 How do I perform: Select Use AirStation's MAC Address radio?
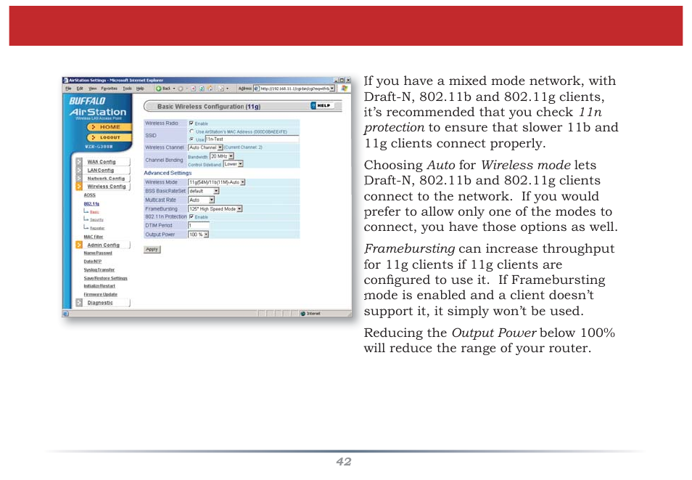coord(191,131)
